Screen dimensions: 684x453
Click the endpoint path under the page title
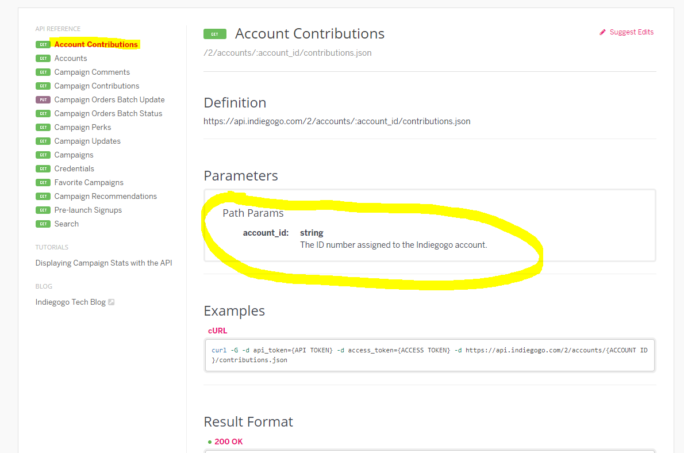tap(287, 53)
